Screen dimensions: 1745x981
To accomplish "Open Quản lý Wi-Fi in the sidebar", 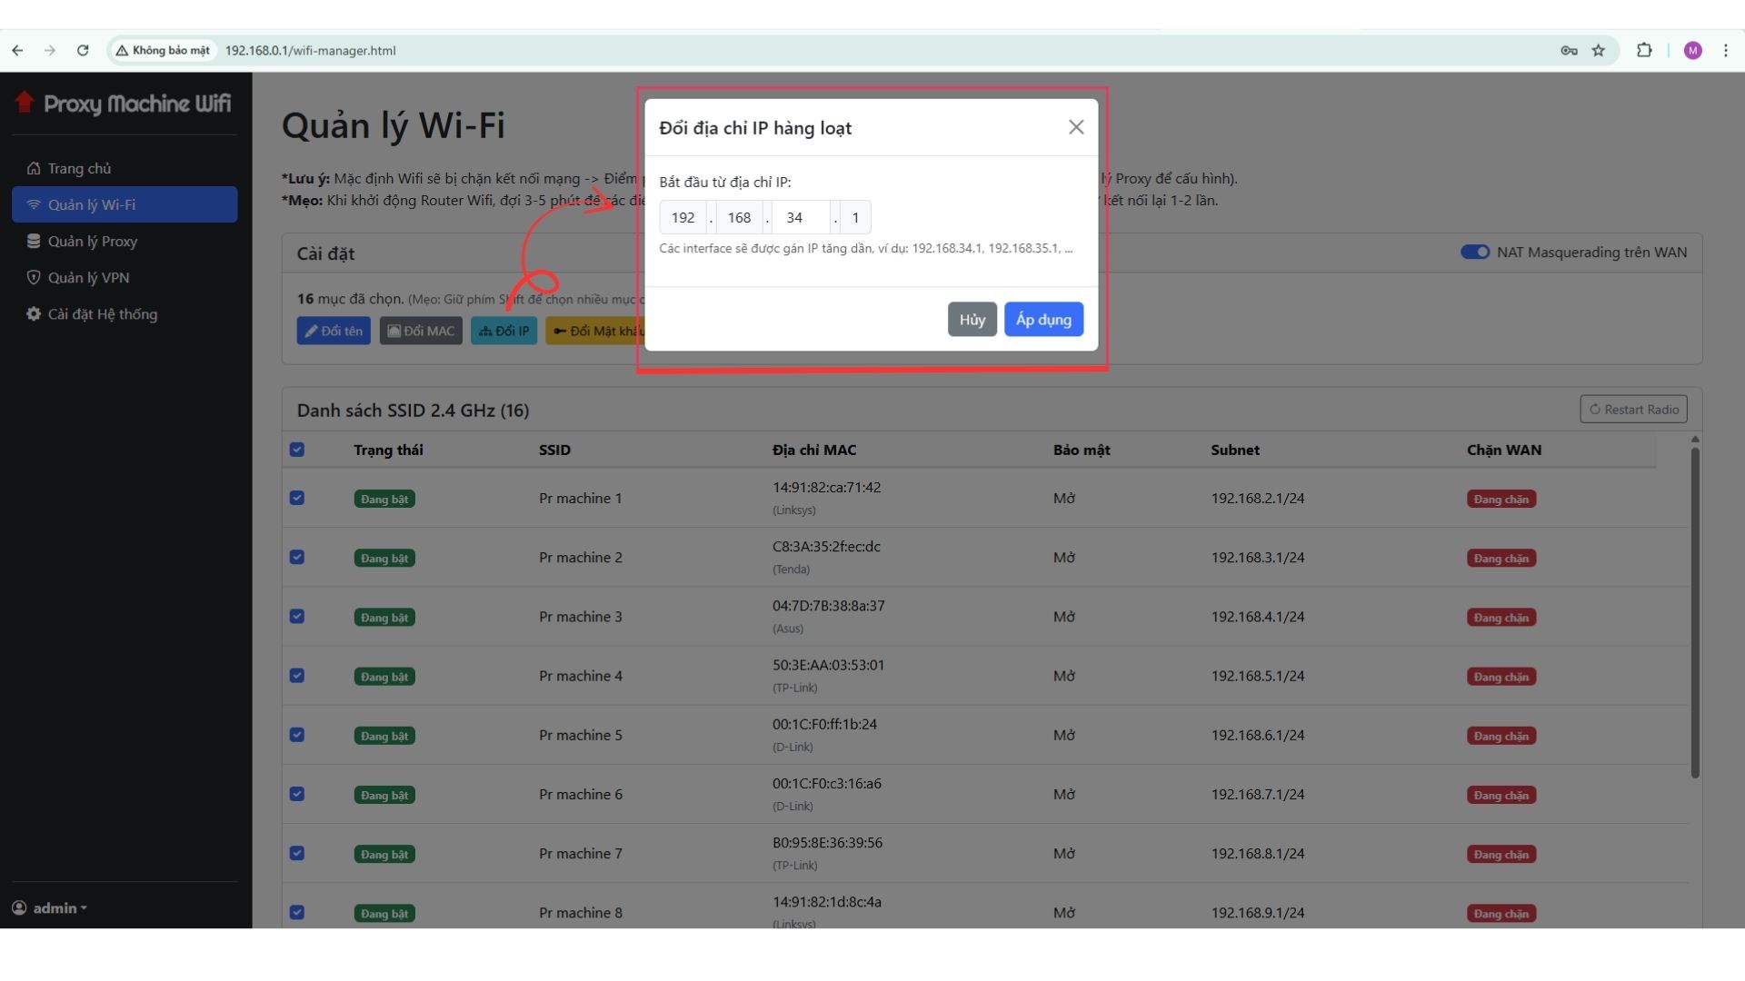I will click(x=125, y=204).
